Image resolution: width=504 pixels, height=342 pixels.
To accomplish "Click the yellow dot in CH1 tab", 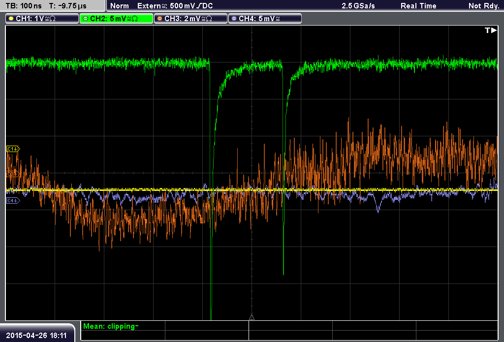I will (x=11, y=19).
